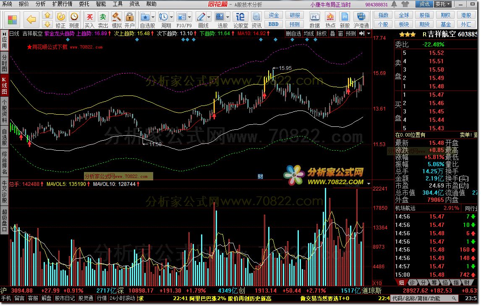This screenshot has height=306, width=481.
Task: Open chart toolbar dropdown arrow beside 预测
Action: coord(369,33)
